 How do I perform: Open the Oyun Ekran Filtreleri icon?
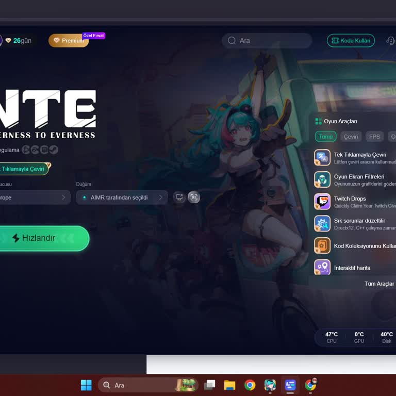coord(322,179)
